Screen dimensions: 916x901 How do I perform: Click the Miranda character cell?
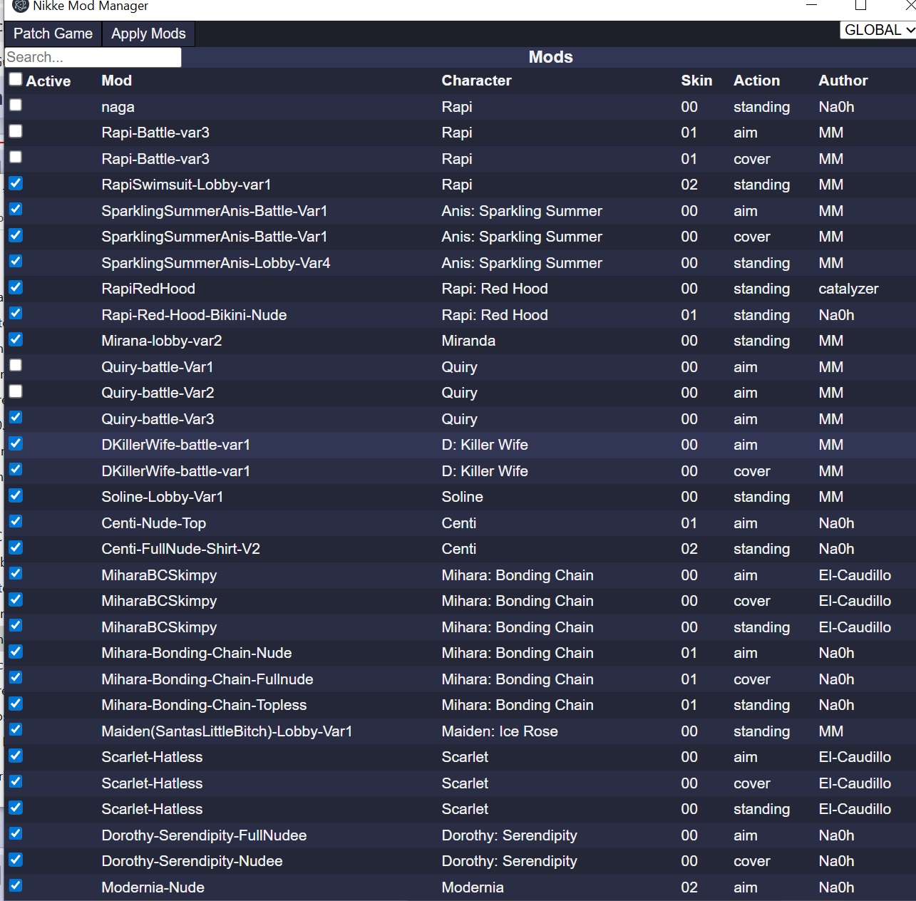(x=468, y=341)
